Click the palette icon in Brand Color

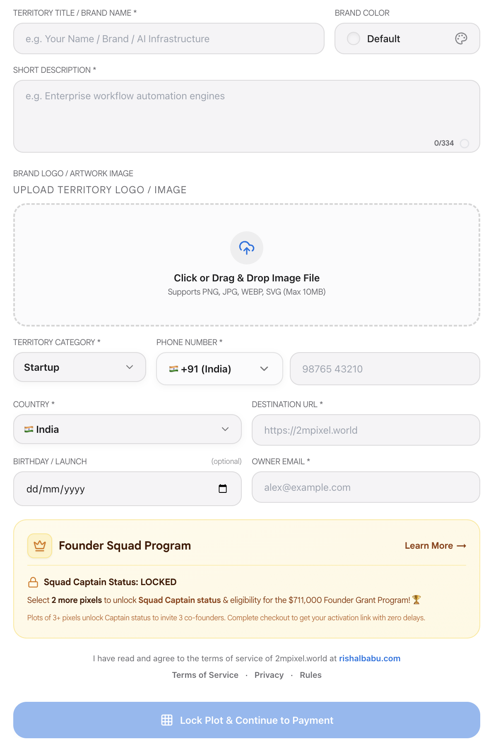(461, 38)
